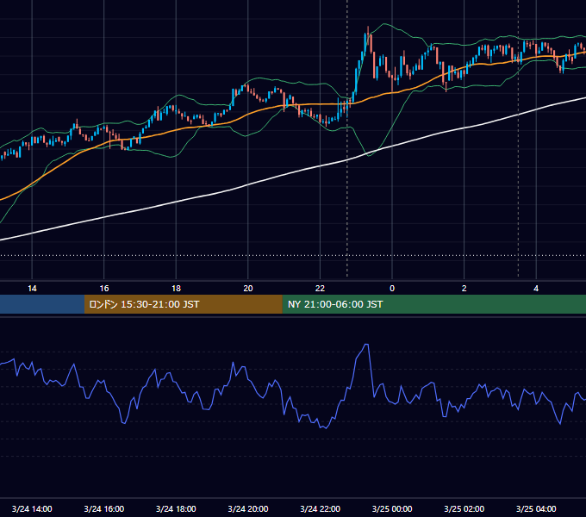Click hour label 20 on the chart axis

pyautogui.click(x=248, y=289)
